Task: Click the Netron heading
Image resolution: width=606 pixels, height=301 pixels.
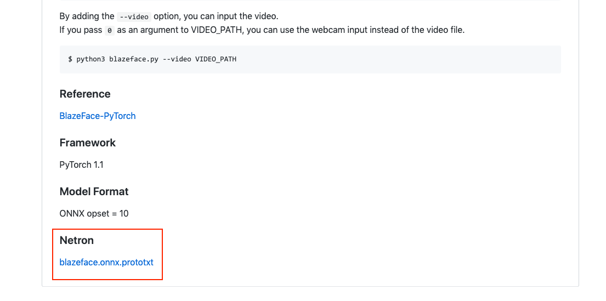Action: click(77, 240)
